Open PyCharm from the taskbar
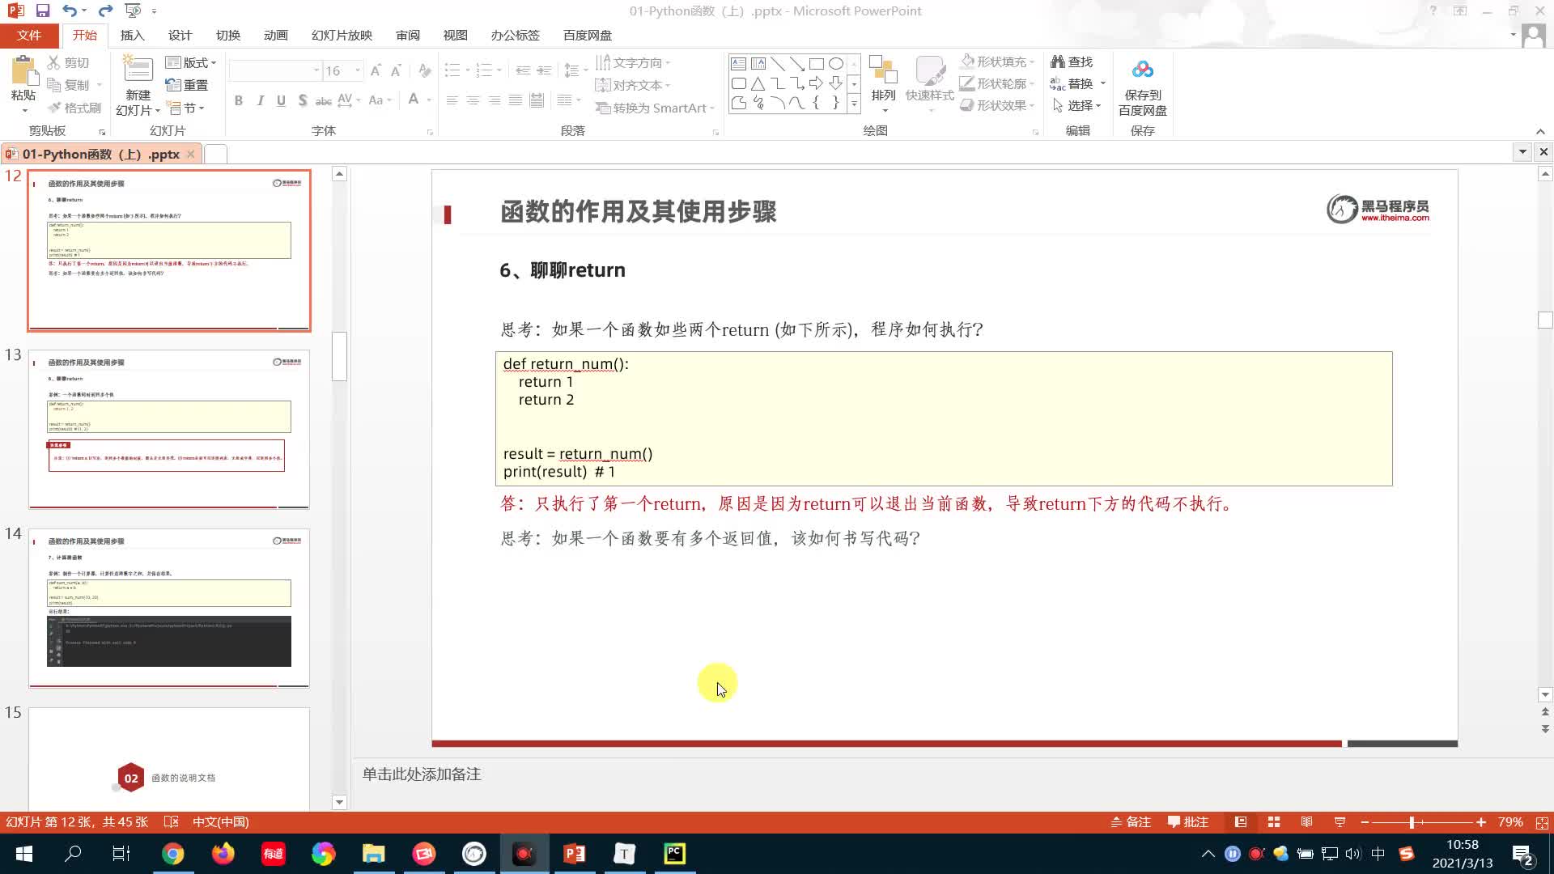1554x874 pixels. click(674, 854)
